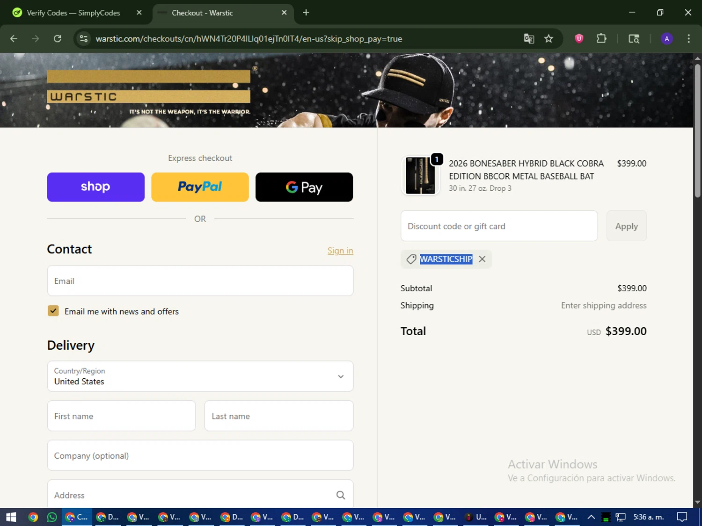The width and height of the screenshot is (702, 526).
Task: Click the translate page icon
Action: (x=529, y=39)
